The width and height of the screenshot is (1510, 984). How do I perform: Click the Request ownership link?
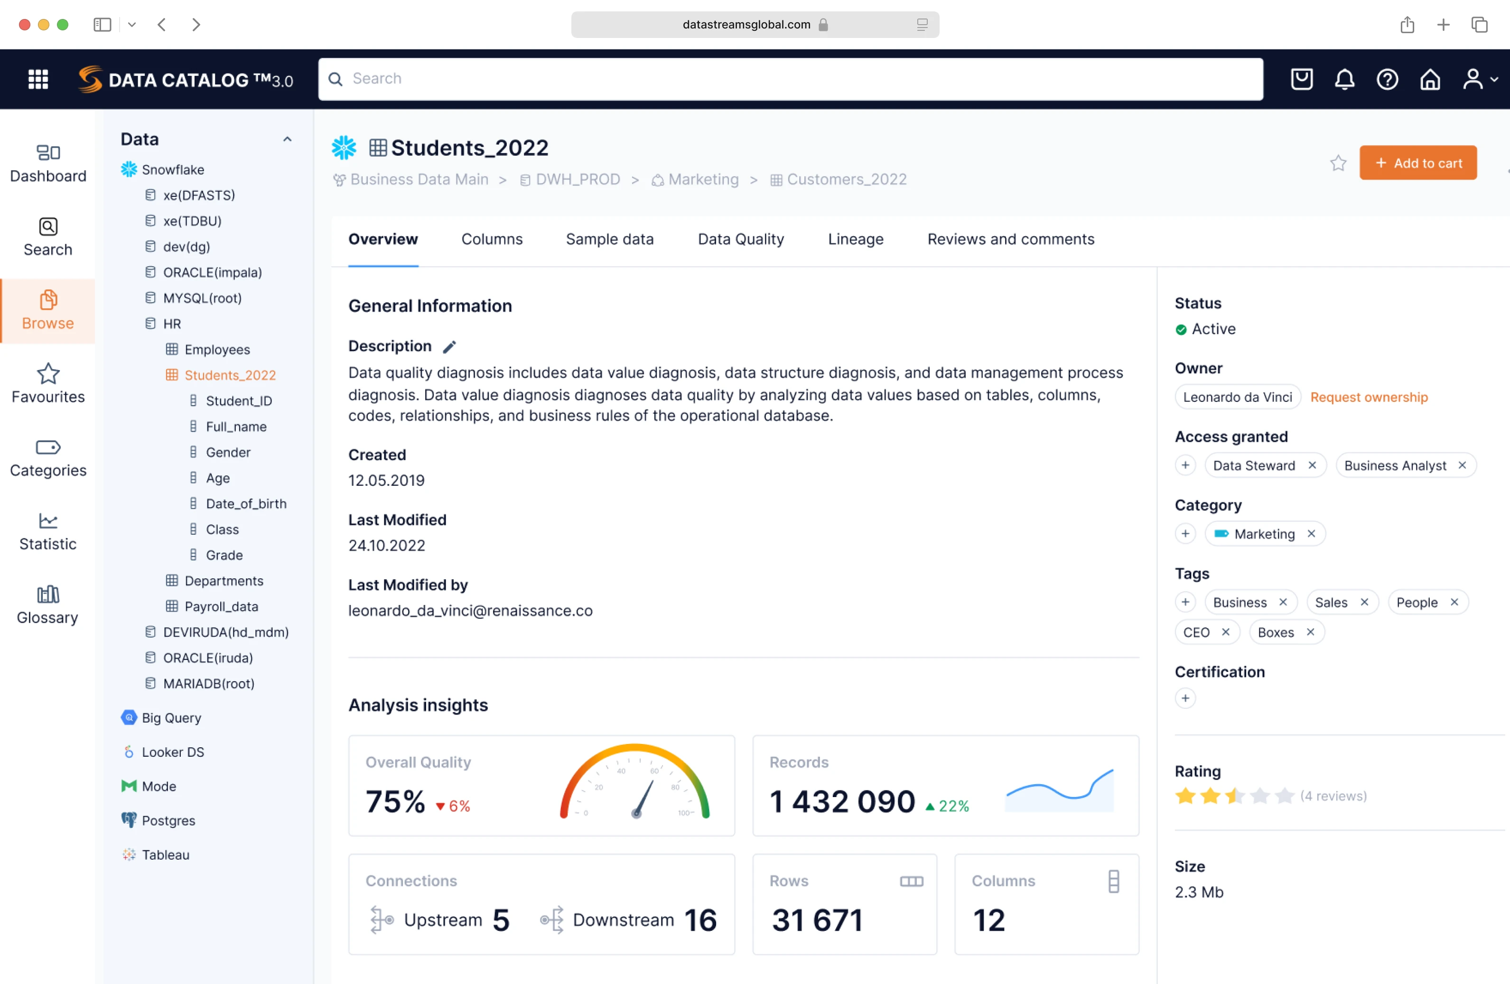1369,397
